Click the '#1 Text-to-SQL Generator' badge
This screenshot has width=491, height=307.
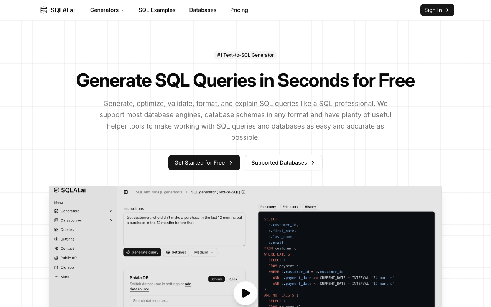(x=245, y=55)
